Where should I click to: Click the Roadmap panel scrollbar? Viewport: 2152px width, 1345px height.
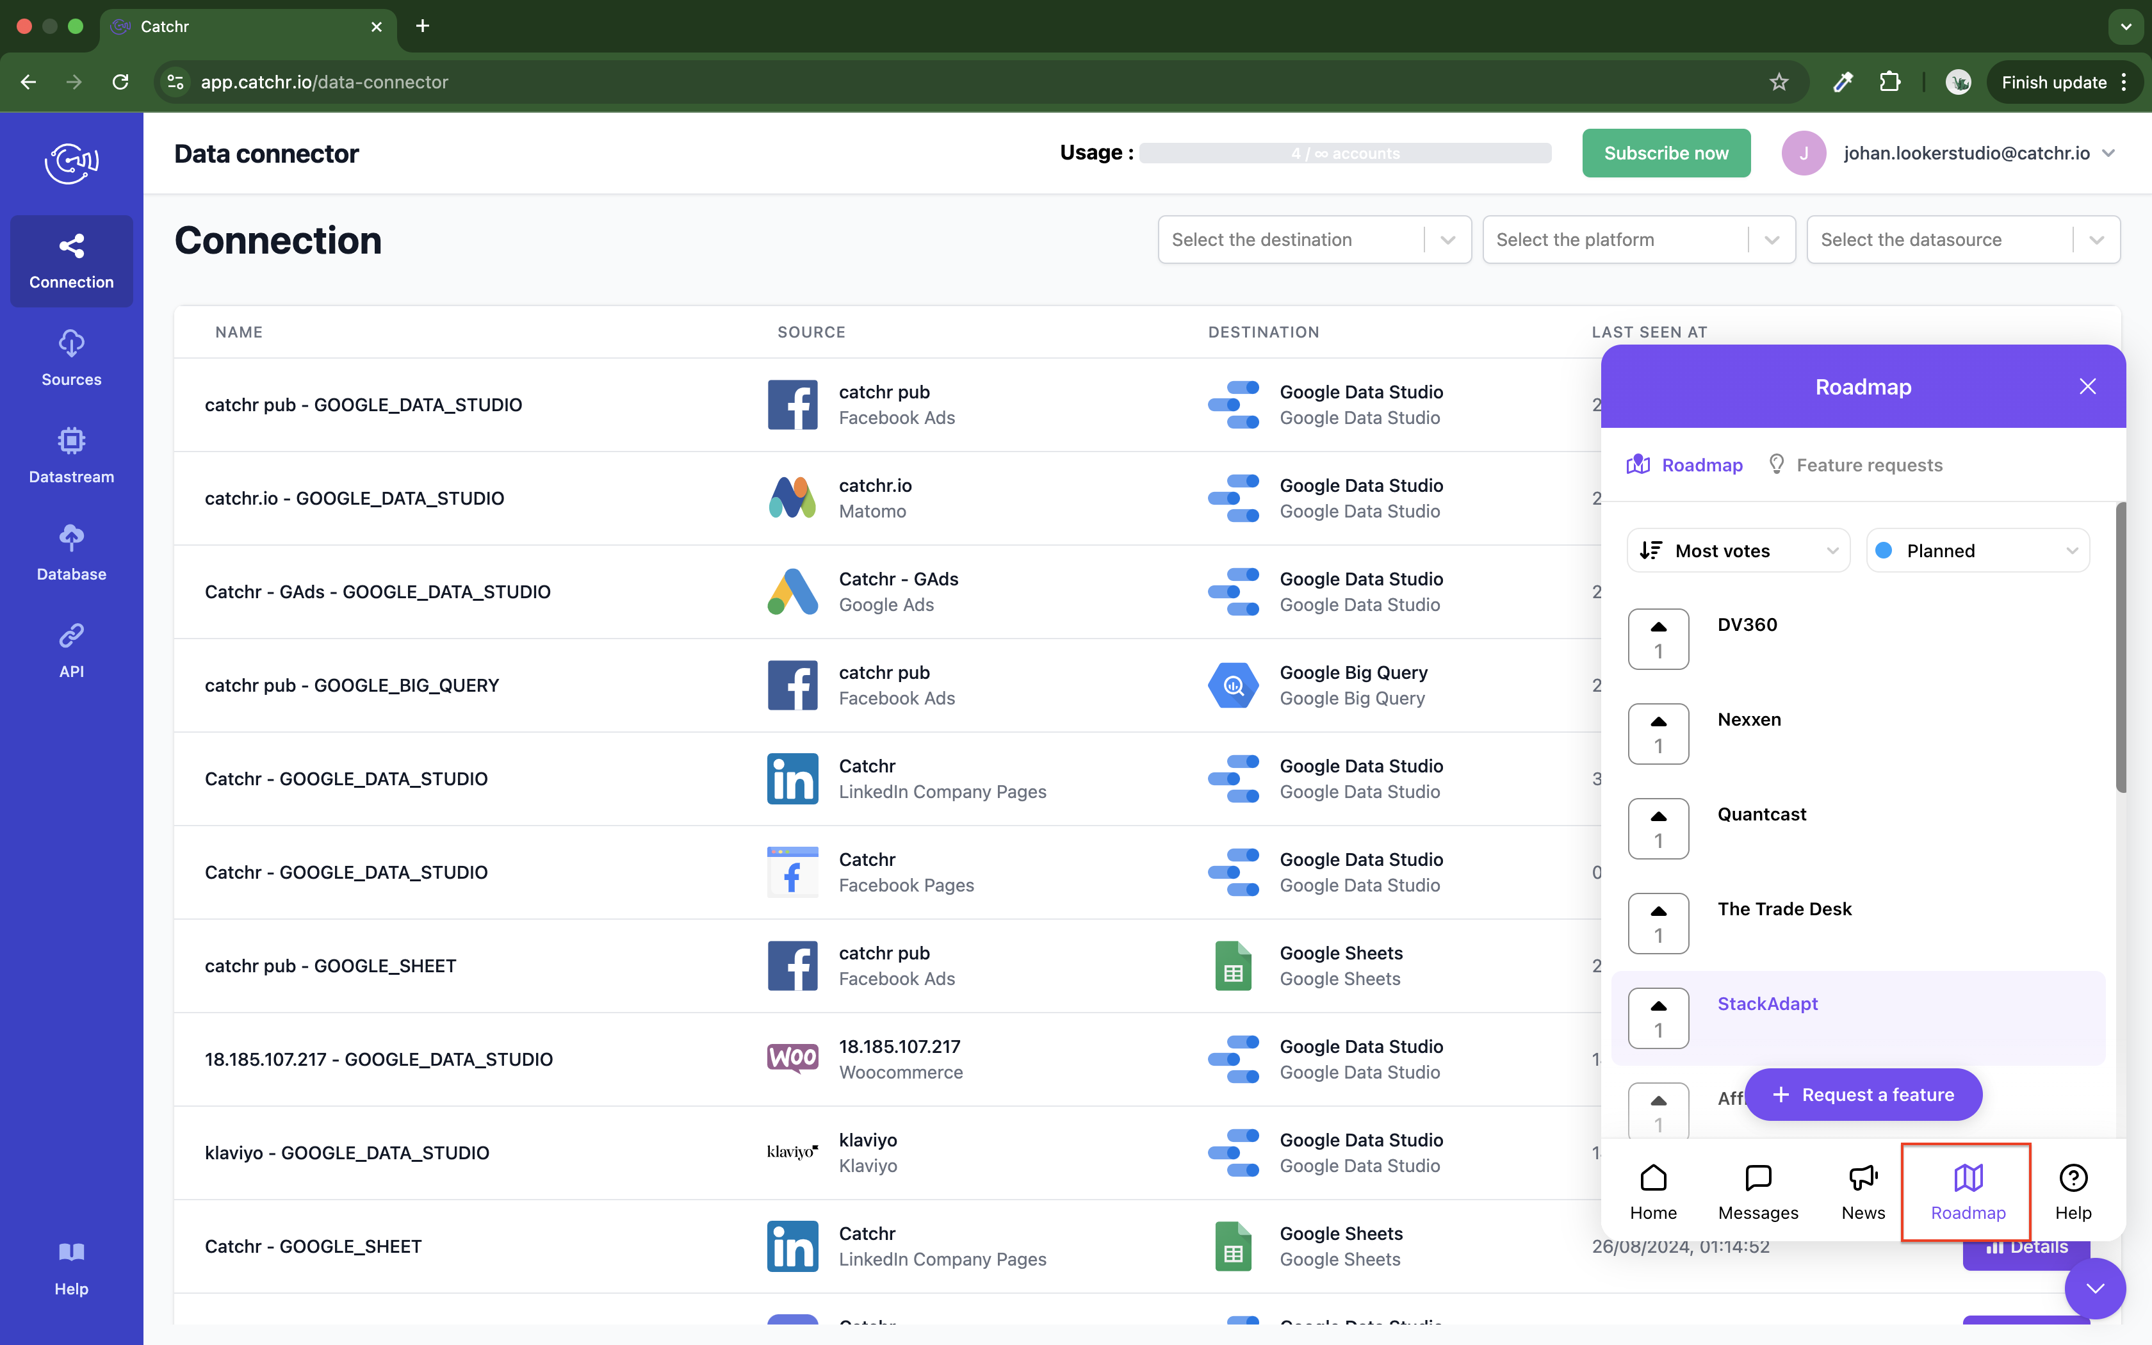click(x=2120, y=648)
